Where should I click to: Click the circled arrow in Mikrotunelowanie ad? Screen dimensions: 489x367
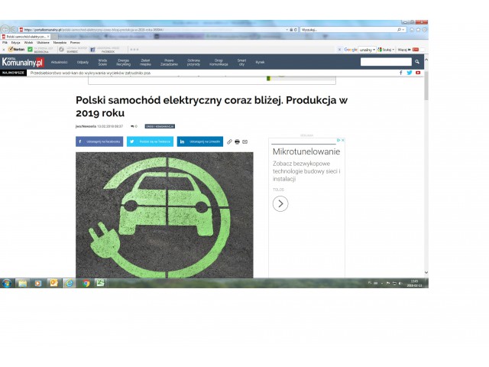(280, 203)
